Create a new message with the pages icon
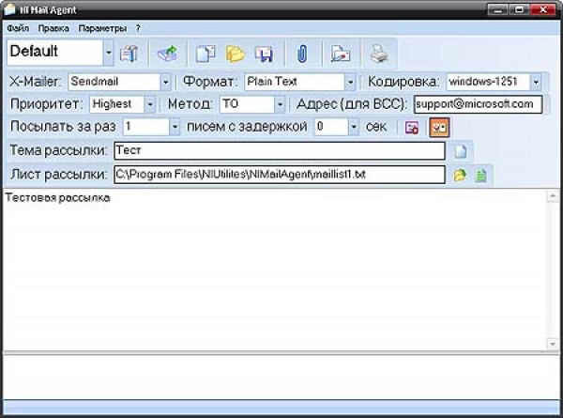Screen dimensions: 563x418 tap(205, 54)
